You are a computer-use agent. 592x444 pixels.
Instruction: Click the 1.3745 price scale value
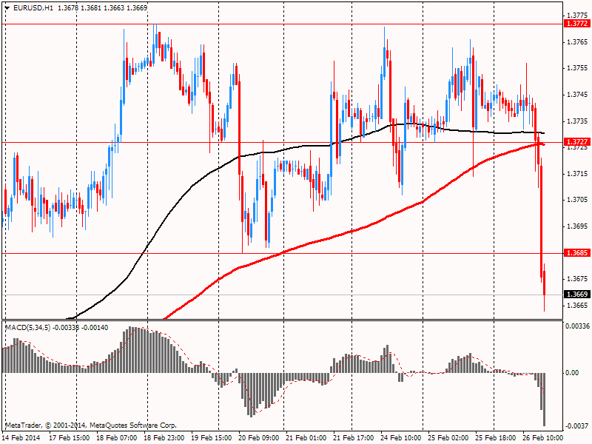[577, 95]
